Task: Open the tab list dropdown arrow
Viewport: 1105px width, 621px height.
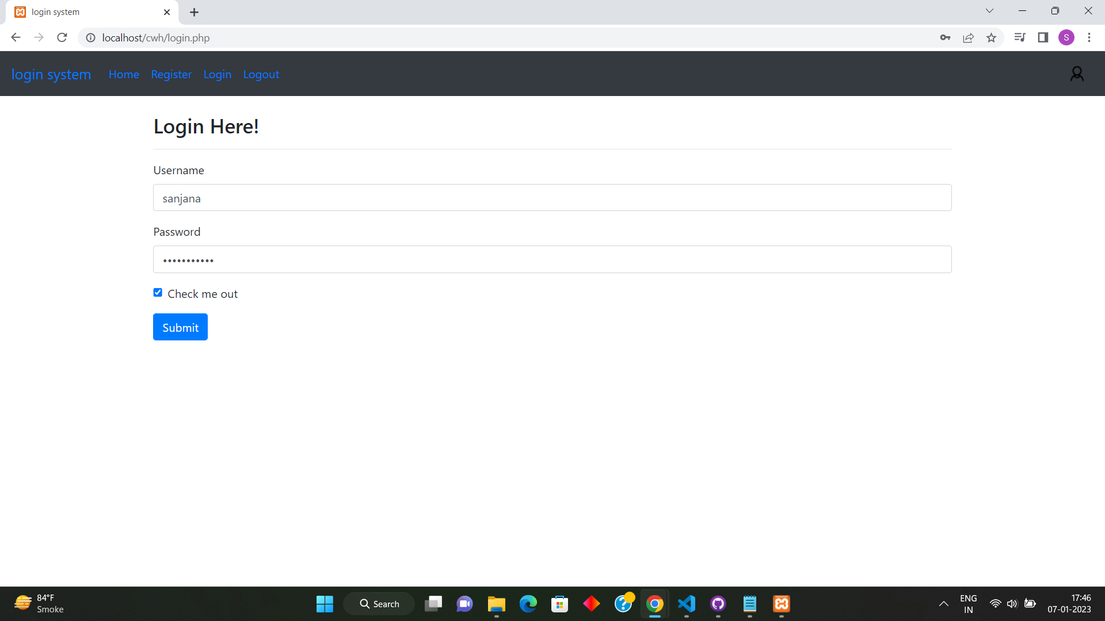Action: tap(989, 10)
